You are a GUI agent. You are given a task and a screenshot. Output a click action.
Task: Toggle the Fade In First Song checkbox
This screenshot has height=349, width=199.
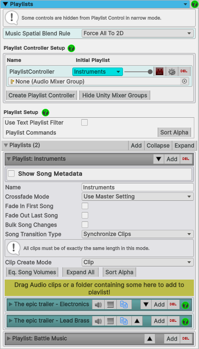pos(85,206)
